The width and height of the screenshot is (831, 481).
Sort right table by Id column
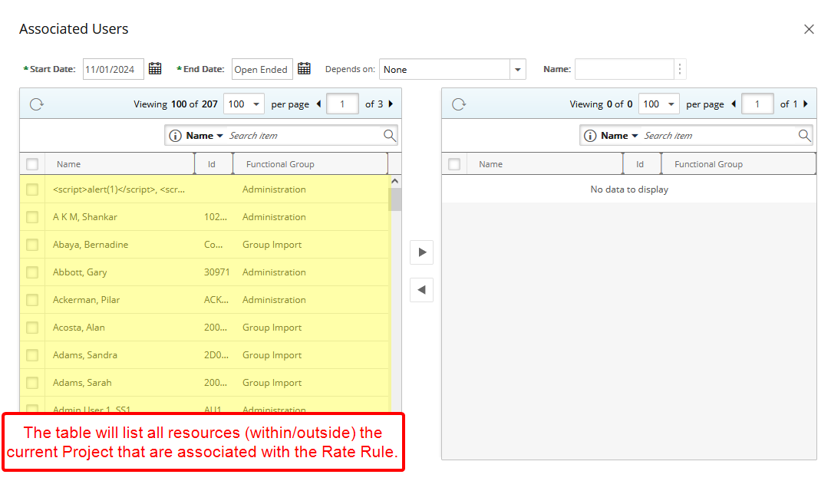(641, 164)
